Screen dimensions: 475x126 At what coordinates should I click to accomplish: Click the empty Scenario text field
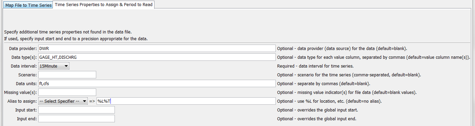pos(67,75)
